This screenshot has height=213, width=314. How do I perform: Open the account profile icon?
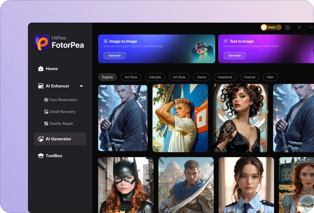[288, 27]
